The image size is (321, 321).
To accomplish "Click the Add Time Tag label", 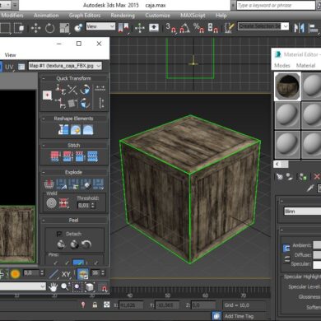I will point(239,316).
